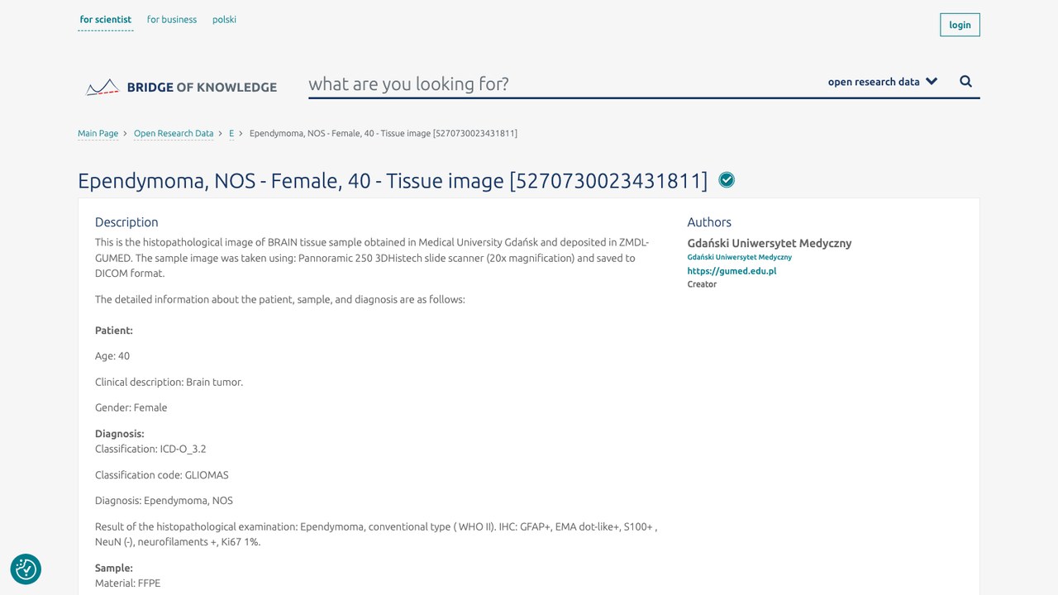Click the 'Patient:' bold label

click(x=114, y=331)
